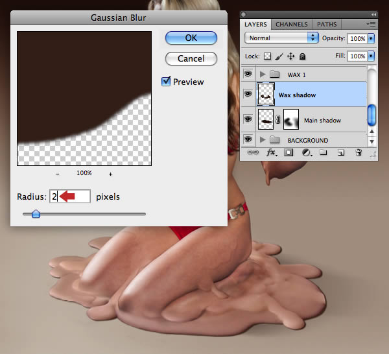Confirm blur with OK button
Screen dimensions: 389x354
coord(191,38)
